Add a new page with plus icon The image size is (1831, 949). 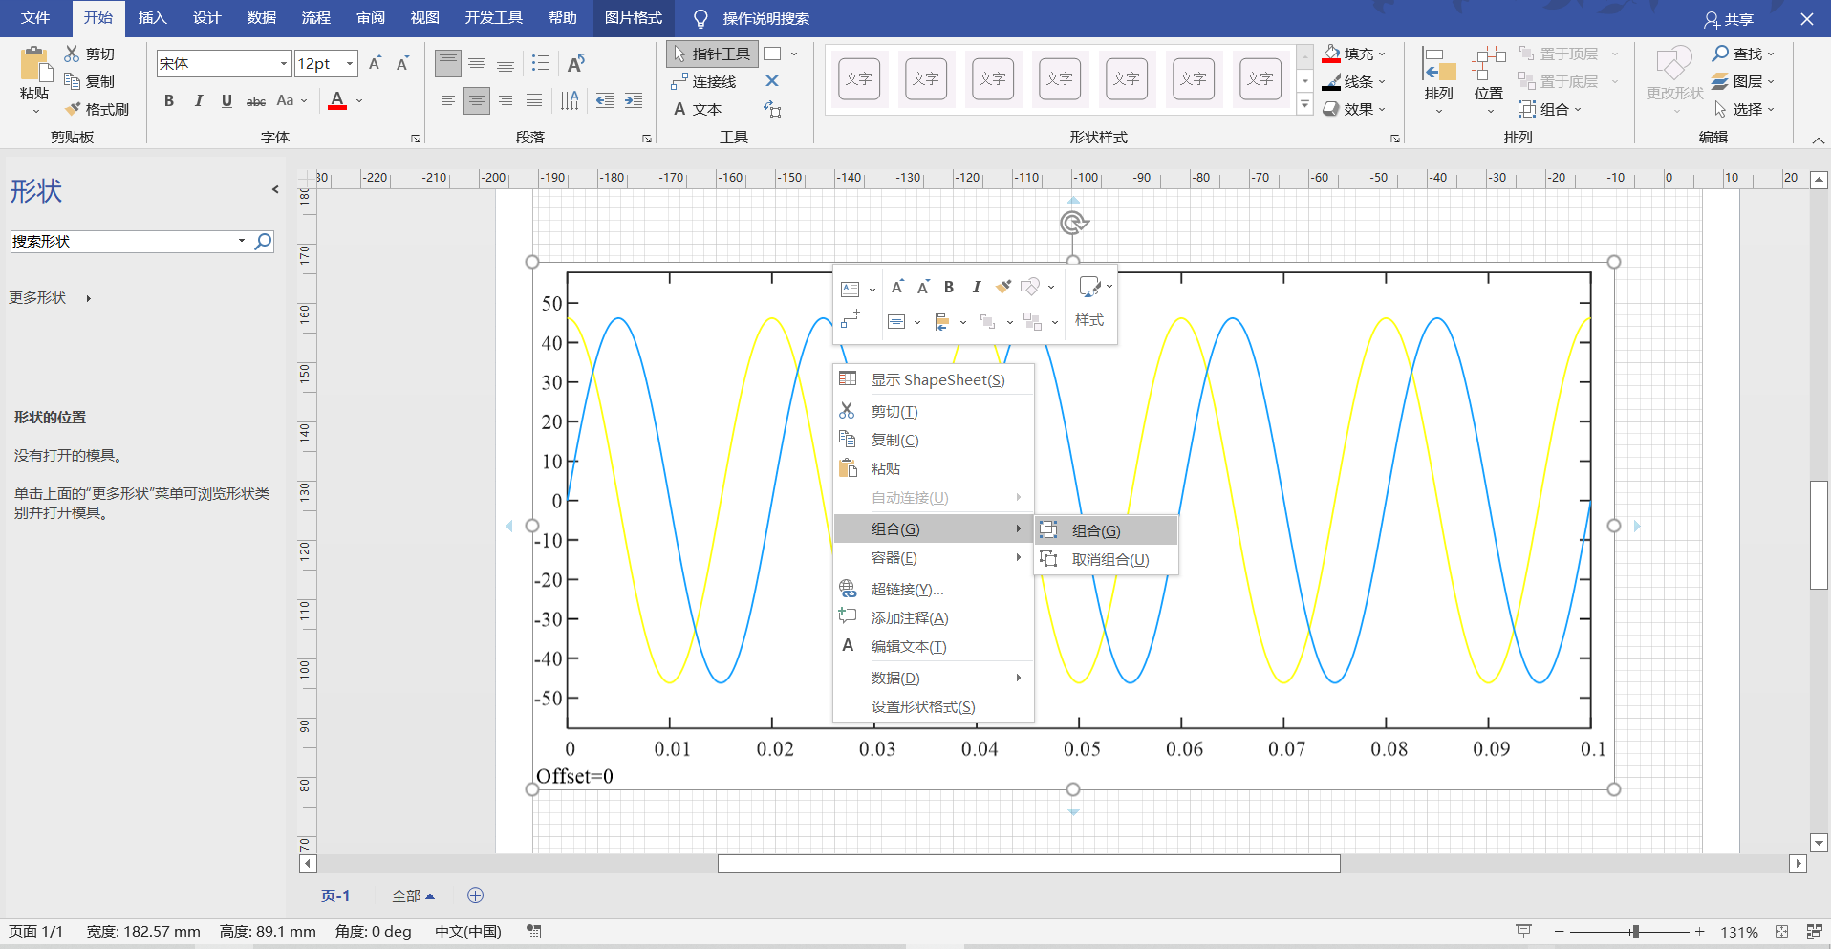pos(475,895)
